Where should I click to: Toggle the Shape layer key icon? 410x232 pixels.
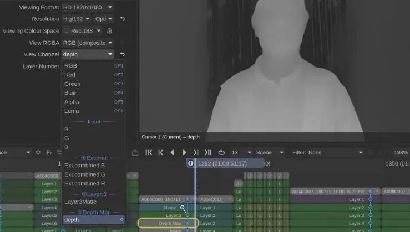(x=182, y=208)
